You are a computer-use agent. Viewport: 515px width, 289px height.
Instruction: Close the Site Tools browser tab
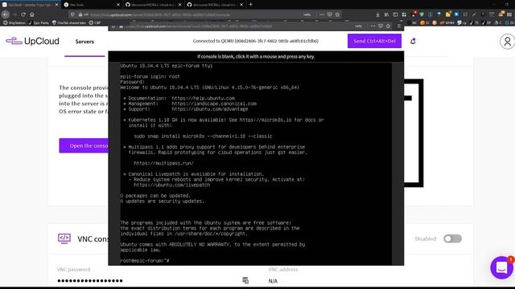point(118,5)
